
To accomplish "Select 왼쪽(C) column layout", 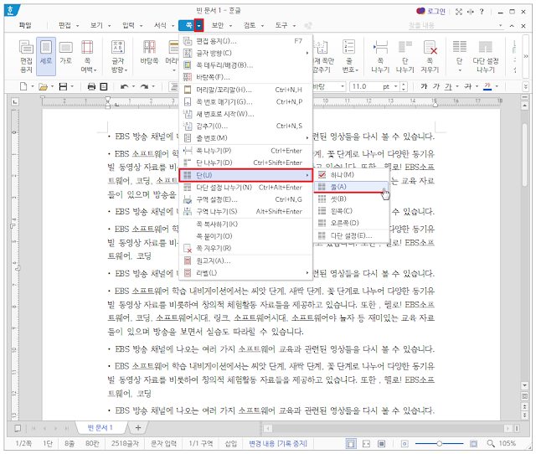I will 351,211.
